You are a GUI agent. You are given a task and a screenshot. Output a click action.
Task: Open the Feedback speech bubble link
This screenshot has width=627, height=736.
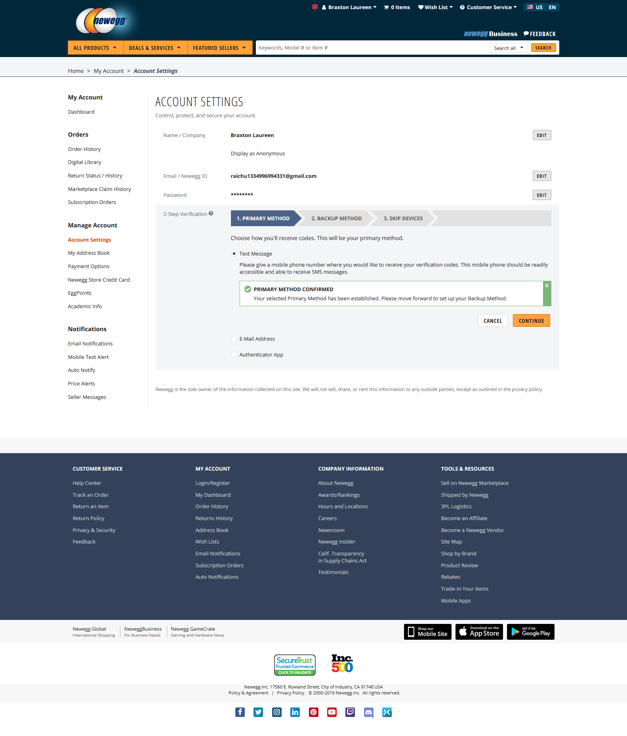[539, 34]
